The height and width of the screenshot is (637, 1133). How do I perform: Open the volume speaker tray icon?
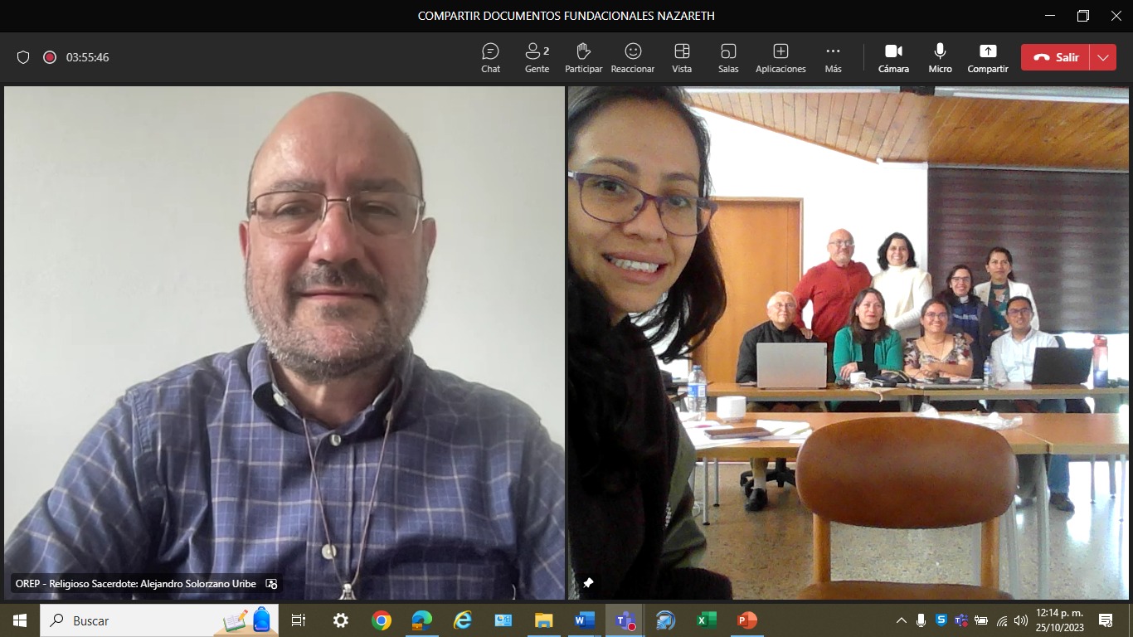[1021, 620]
